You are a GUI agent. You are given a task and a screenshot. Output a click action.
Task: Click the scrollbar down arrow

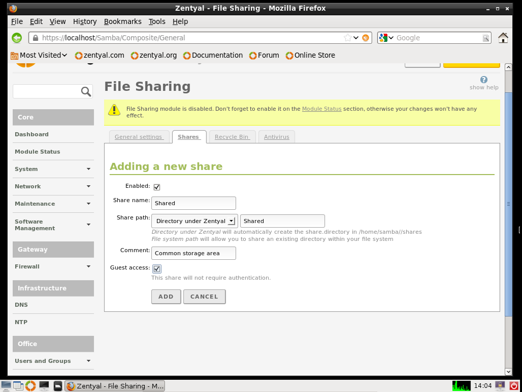(x=508, y=372)
